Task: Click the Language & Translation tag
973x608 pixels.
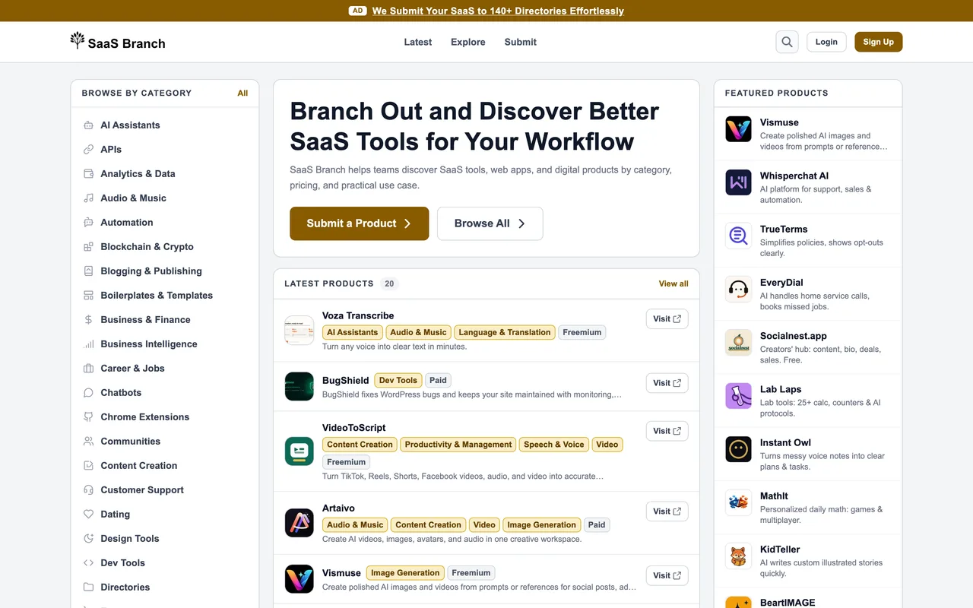Action: pyautogui.click(x=505, y=332)
